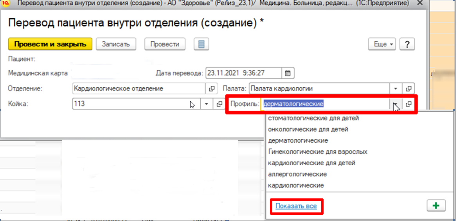Click the document report list icon
The height and width of the screenshot is (221, 457).
tap(201, 44)
